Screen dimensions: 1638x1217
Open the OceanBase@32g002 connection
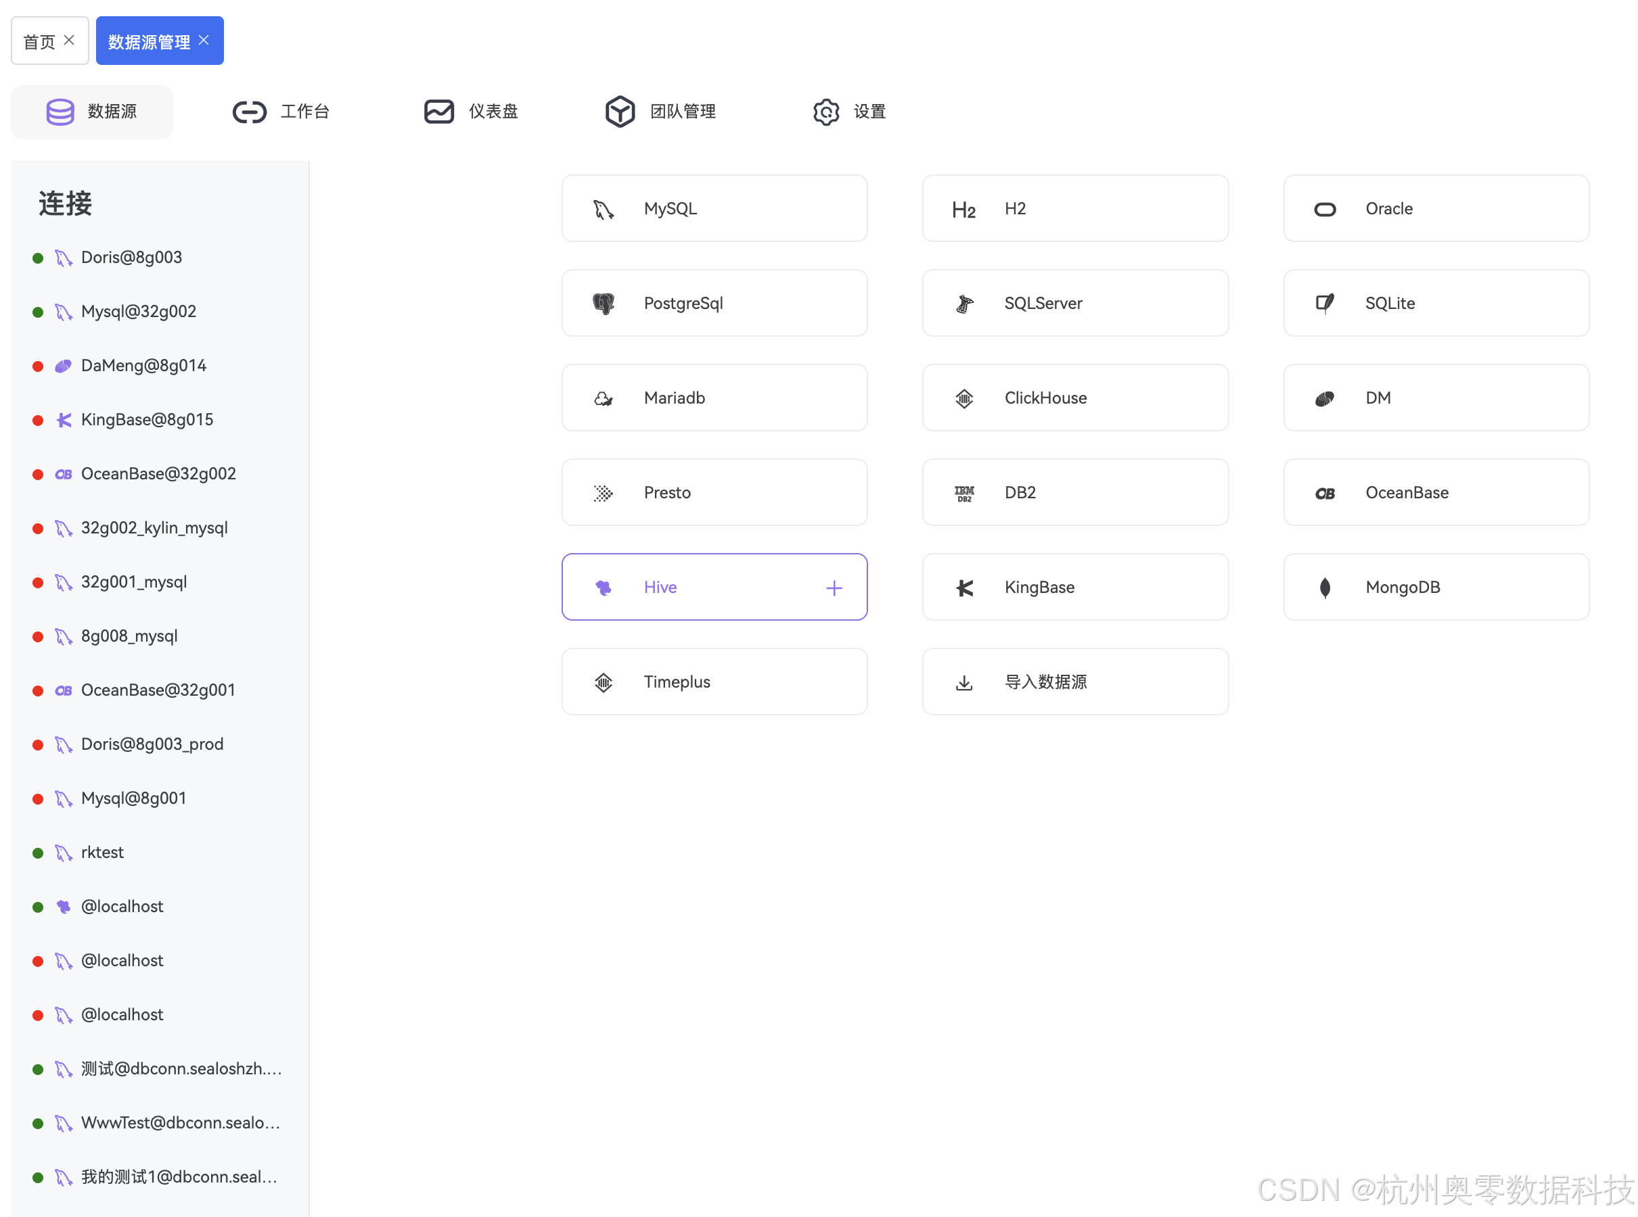coord(159,474)
